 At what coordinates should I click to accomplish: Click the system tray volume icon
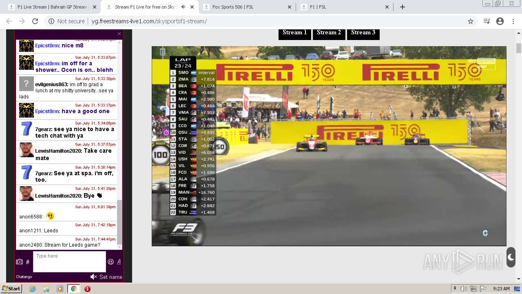(x=464, y=289)
